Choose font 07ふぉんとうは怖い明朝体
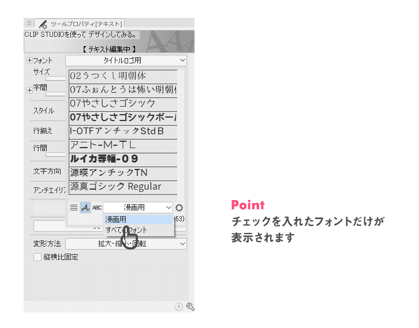Screen dimensions: 419x328 coord(123,90)
